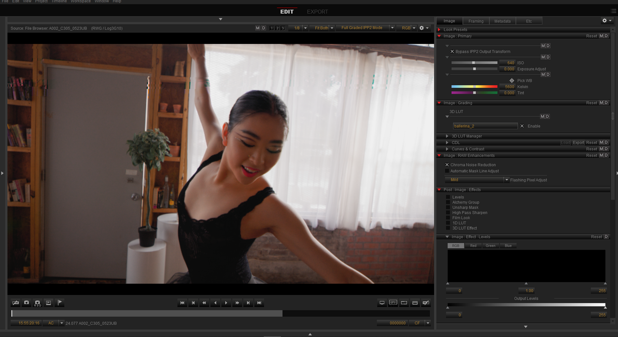Click the fast rewind button
The height and width of the screenshot is (337, 618).
pos(204,303)
